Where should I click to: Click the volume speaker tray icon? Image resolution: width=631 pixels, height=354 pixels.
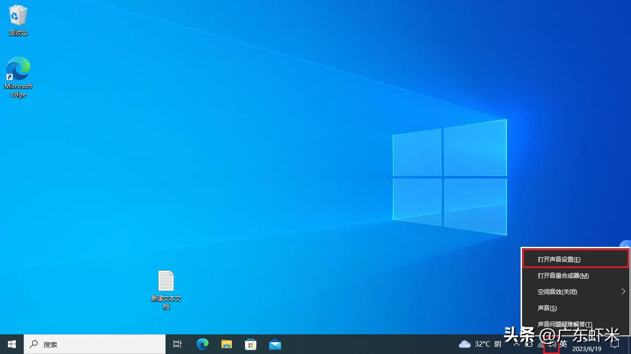551,344
